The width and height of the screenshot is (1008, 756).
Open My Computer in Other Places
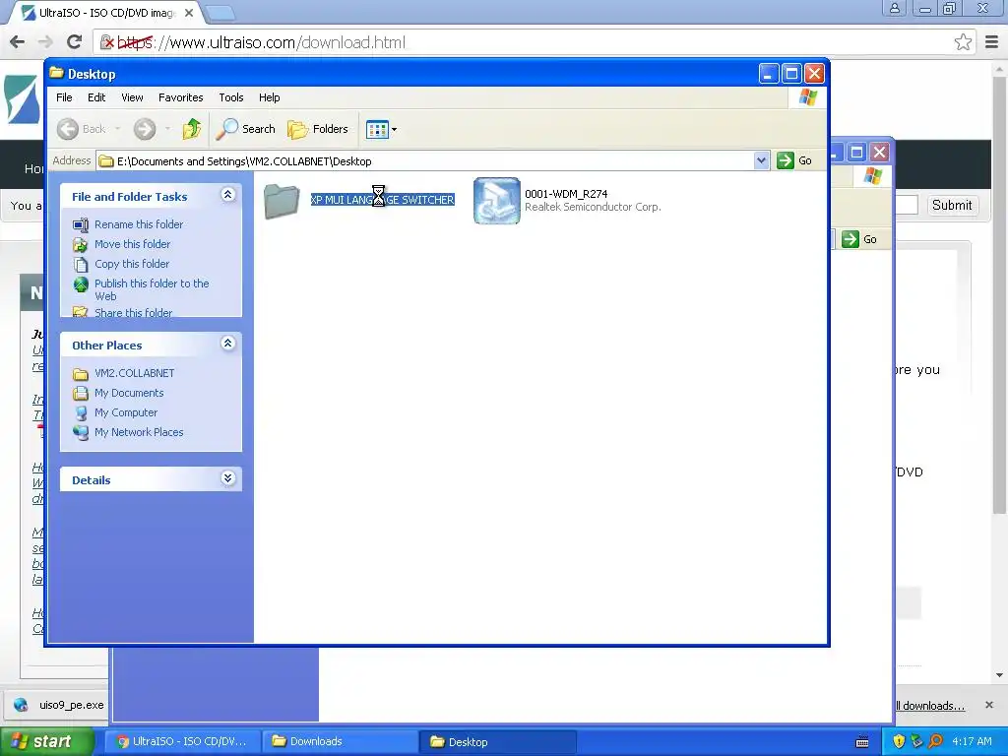click(x=126, y=412)
